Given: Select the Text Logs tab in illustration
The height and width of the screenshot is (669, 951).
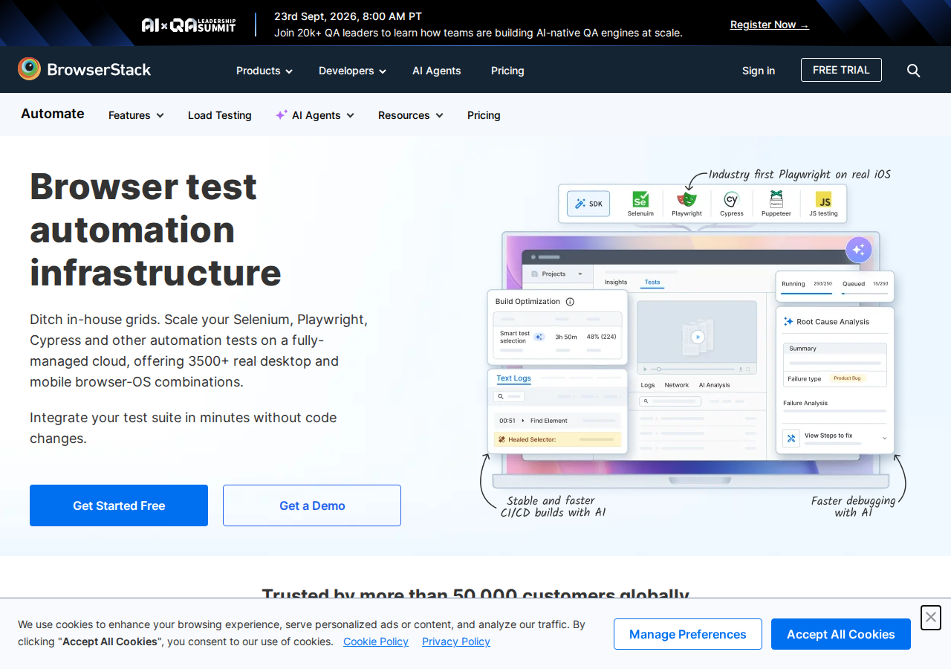Looking at the screenshot, I should (x=514, y=378).
